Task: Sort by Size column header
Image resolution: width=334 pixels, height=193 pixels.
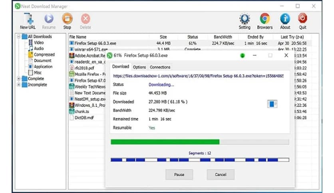Action: 163,37
